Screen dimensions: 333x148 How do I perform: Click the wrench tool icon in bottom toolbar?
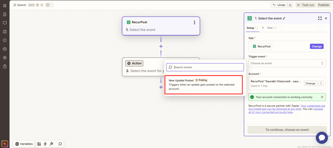[51, 144]
